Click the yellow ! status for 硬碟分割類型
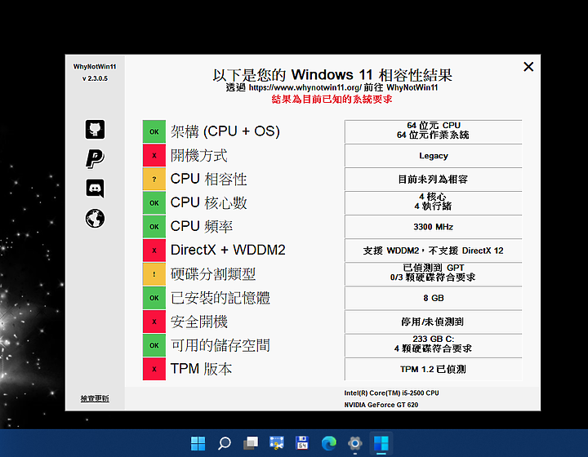The image size is (588, 457). 154,274
